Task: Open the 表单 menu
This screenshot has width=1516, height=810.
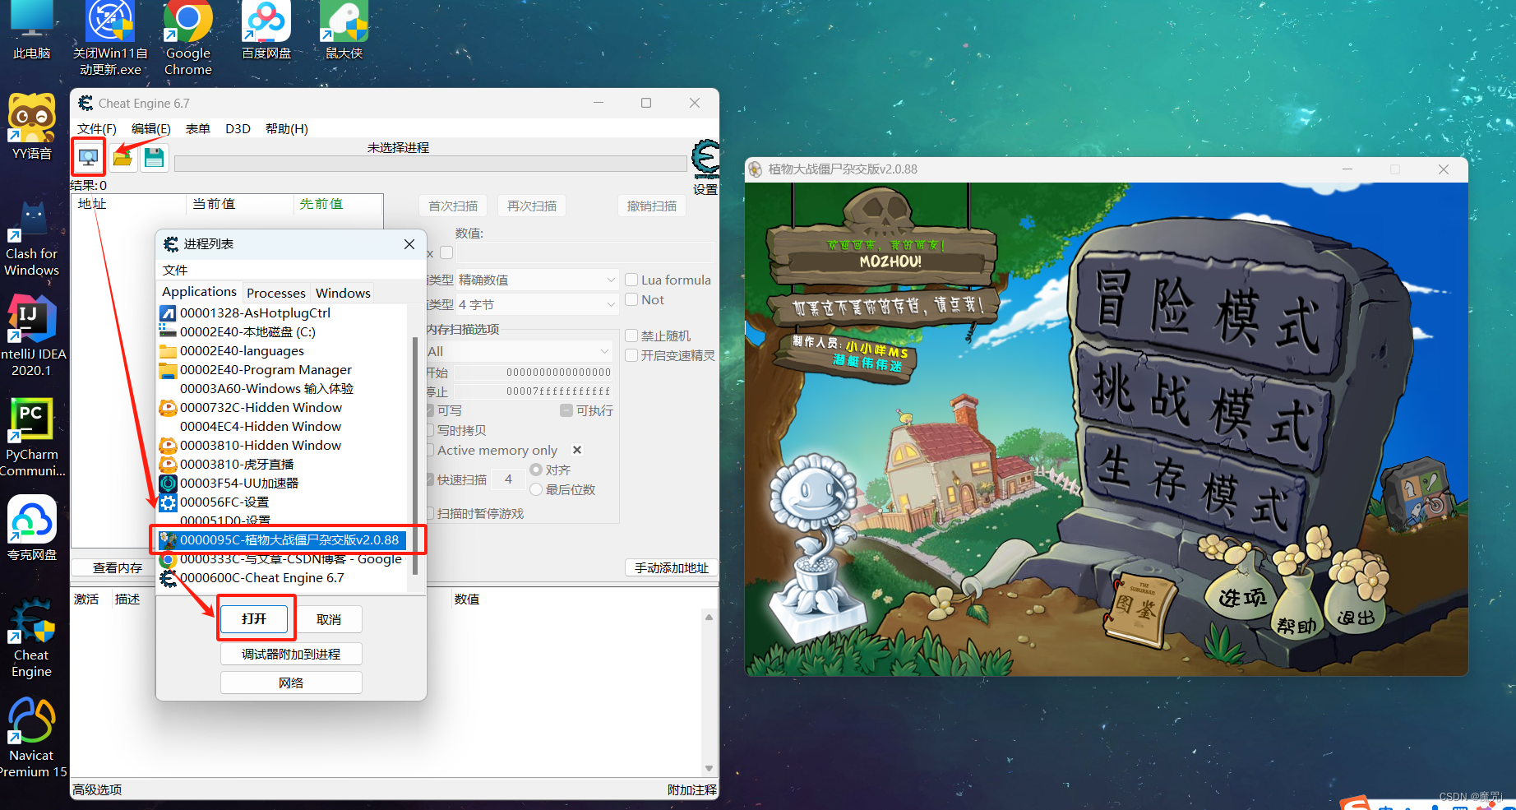Action: [198, 128]
